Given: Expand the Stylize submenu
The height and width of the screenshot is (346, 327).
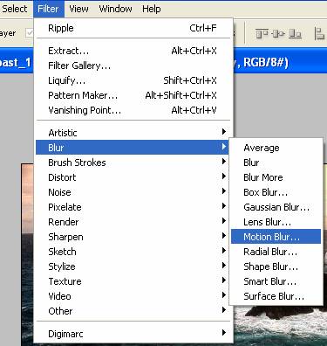Looking at the screenshot, I should [x=133, y=266].
